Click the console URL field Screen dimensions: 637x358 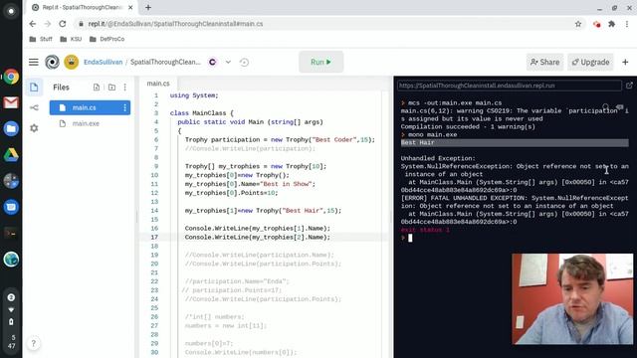[x=510, y=86]
